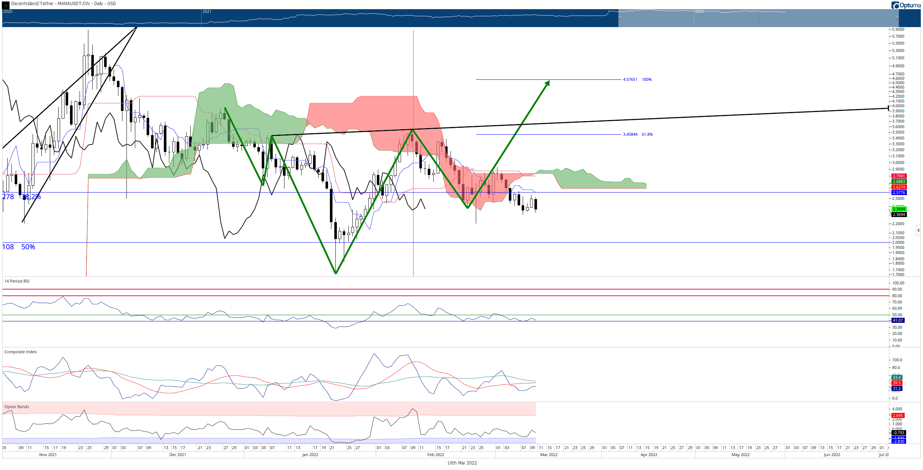The height and width of the screenshot is (470, 923).
Task: Select the 14 Period RSI panel label
Action: pos(17,281)
